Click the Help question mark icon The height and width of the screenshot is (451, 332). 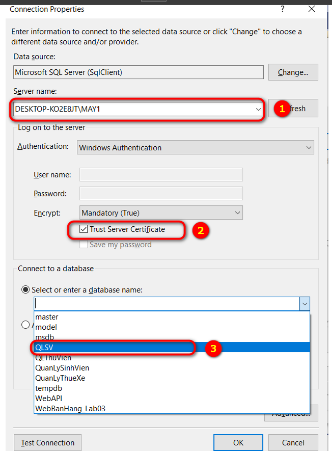coord(282,9)
